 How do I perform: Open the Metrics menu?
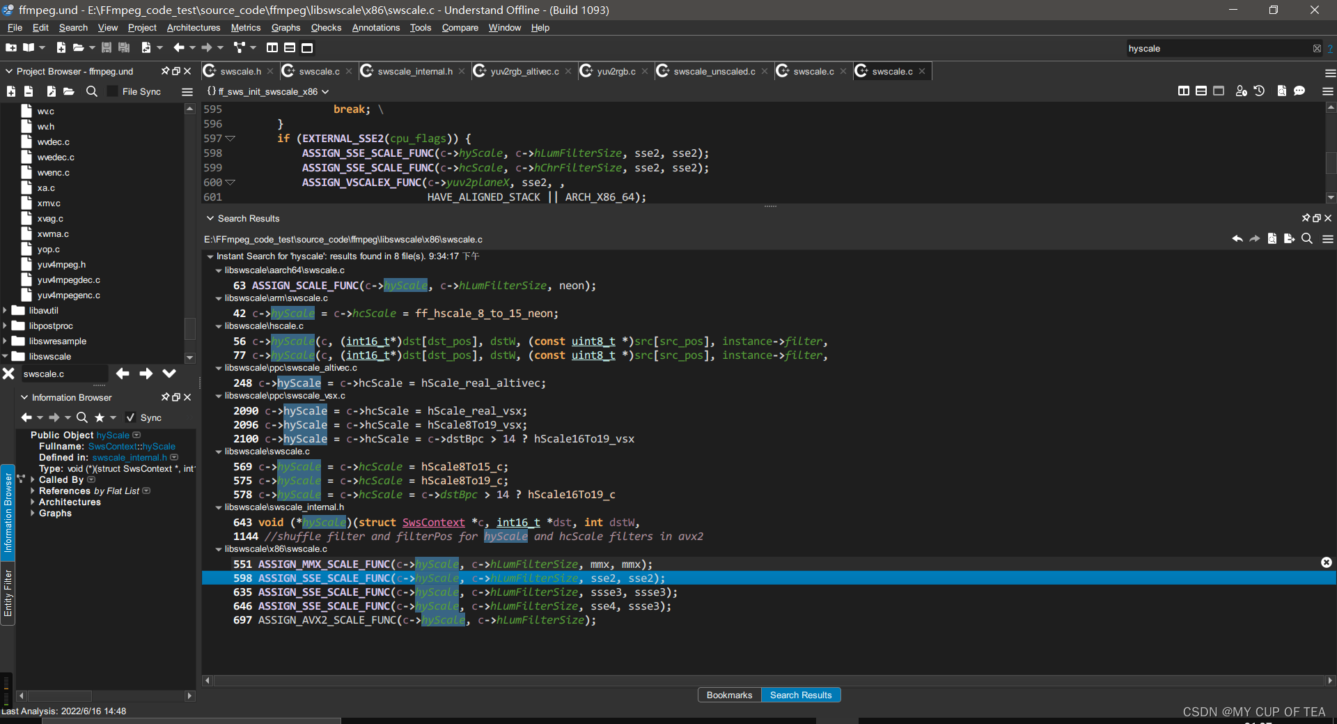click(x=245, y=28)
